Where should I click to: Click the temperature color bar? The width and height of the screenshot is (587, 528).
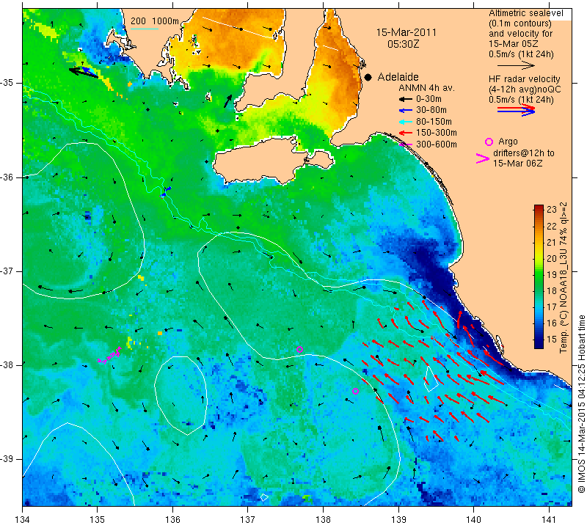click(539, 276)
